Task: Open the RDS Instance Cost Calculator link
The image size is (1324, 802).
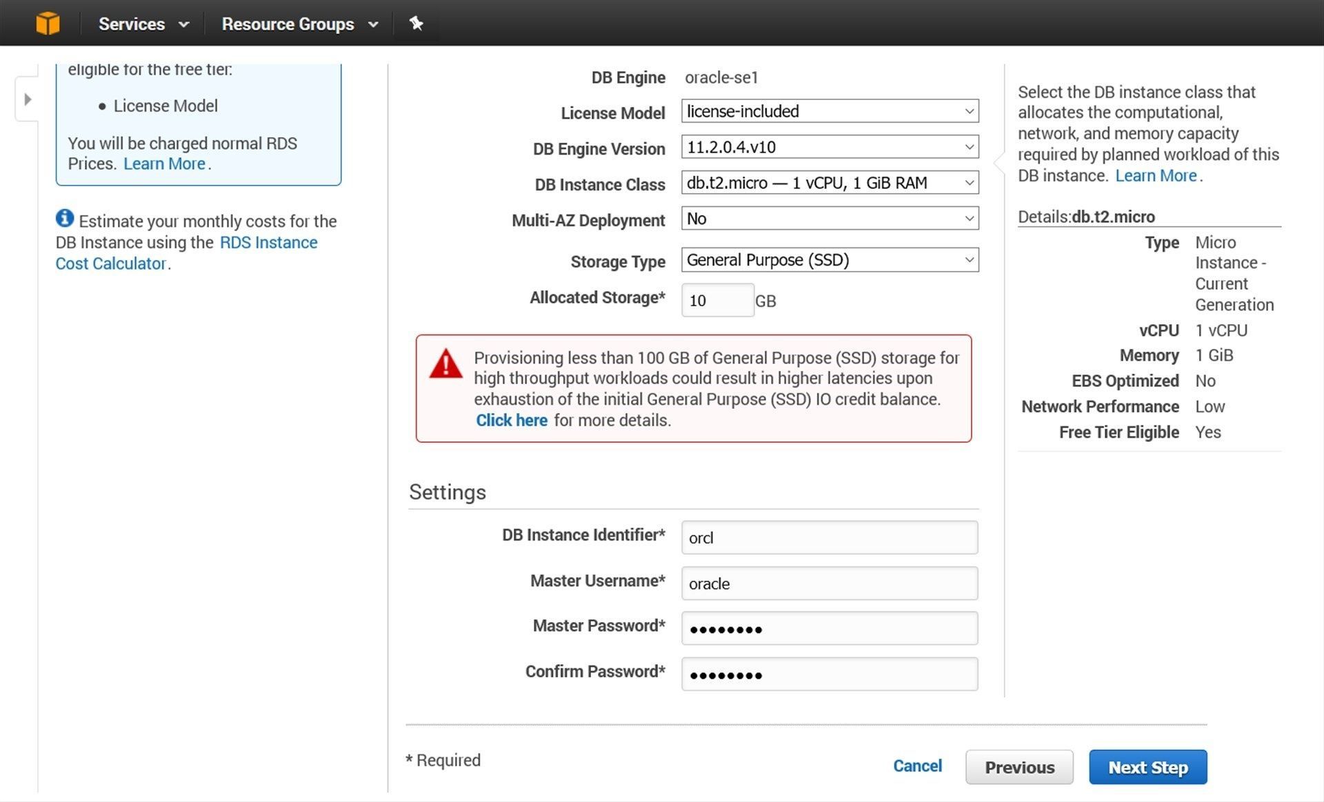Action: tap(186, 253)
